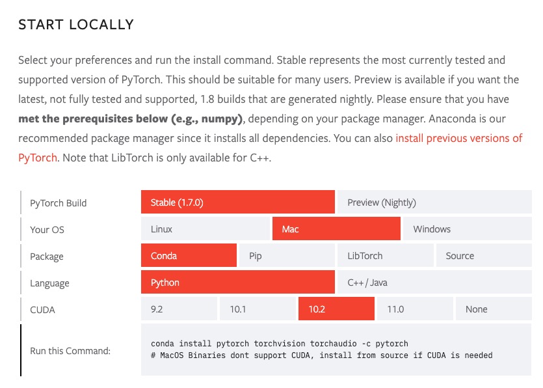
Task: Select CUDA version 10.2
Action: pos(336,309)
